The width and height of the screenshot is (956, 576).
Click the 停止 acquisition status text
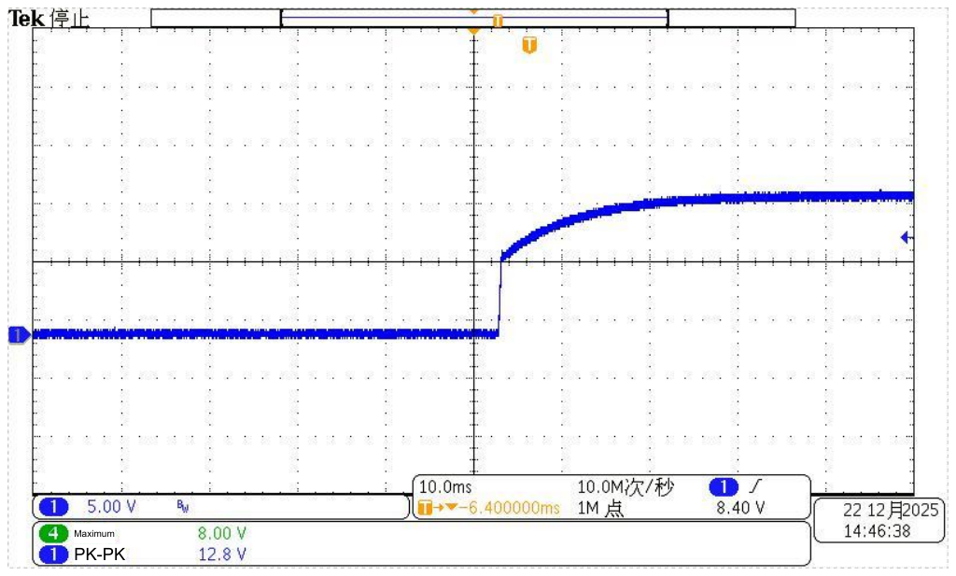pyautogui.click(x=69, y=19)
